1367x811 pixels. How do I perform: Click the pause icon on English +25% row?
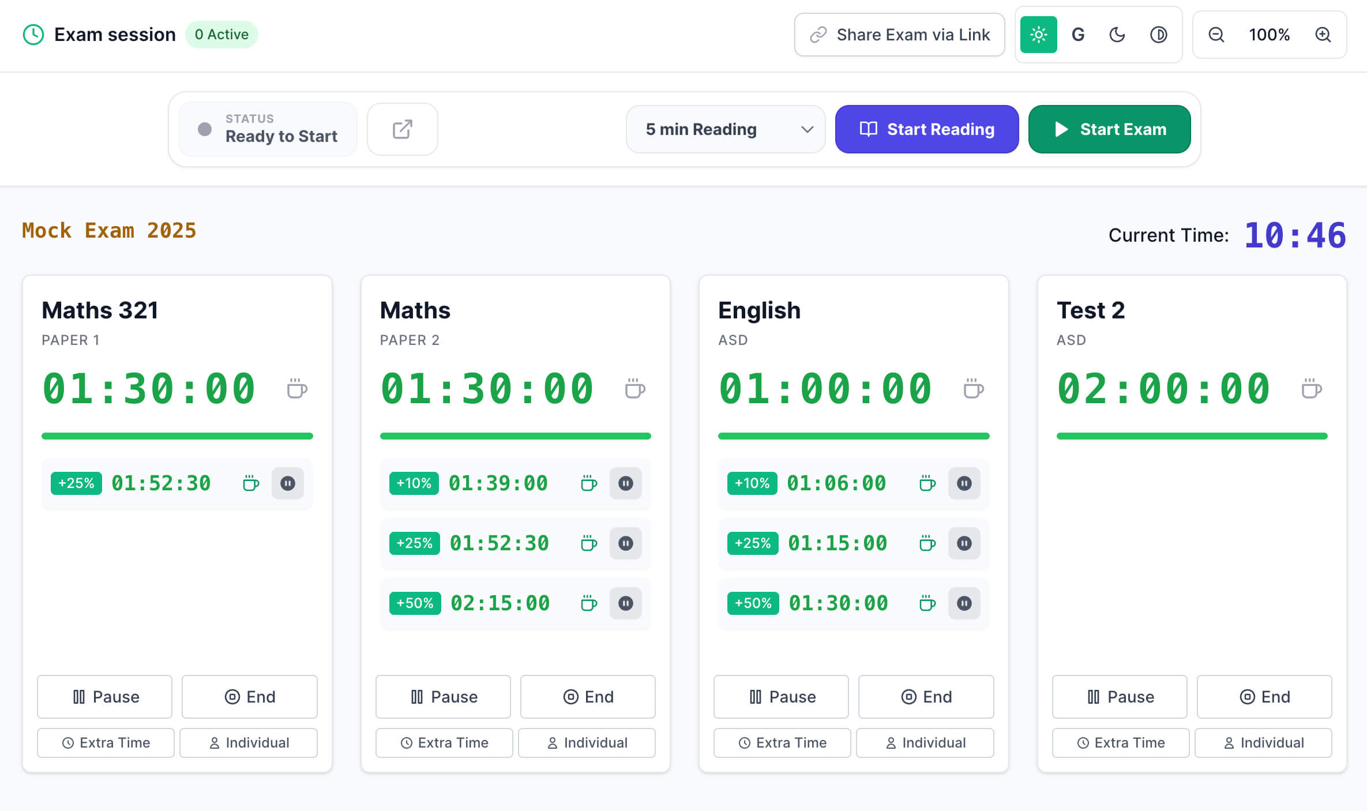point(964,543)
